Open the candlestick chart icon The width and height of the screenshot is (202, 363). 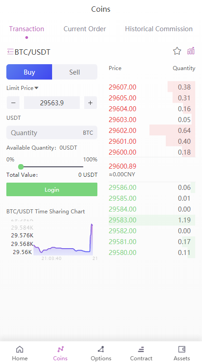click(x=191, y=51)
